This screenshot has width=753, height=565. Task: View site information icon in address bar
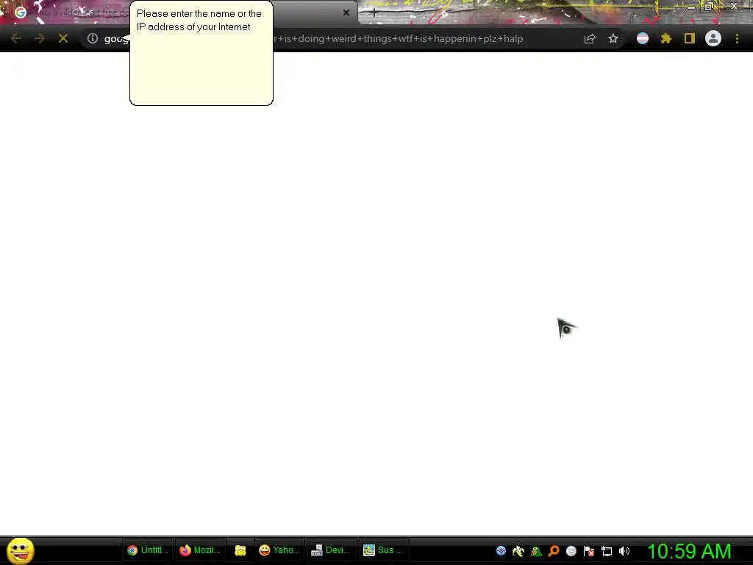(x=92, y=38)
